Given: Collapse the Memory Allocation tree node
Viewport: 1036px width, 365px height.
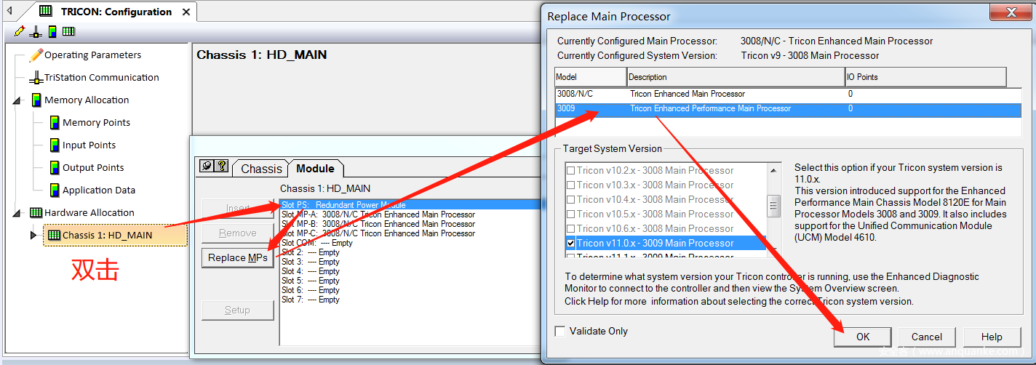Looking at the screenshot, I should (x=17, y=100).
